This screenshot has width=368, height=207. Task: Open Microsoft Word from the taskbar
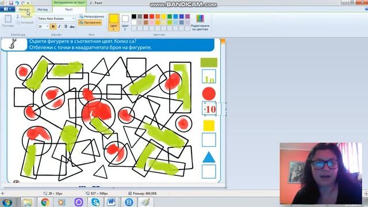111,202
